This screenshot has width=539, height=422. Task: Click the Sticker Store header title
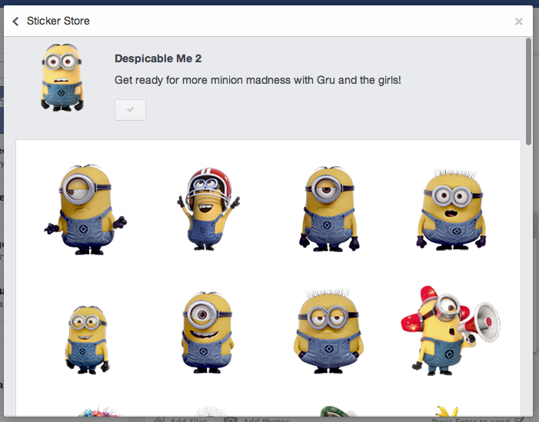[58, 21]
